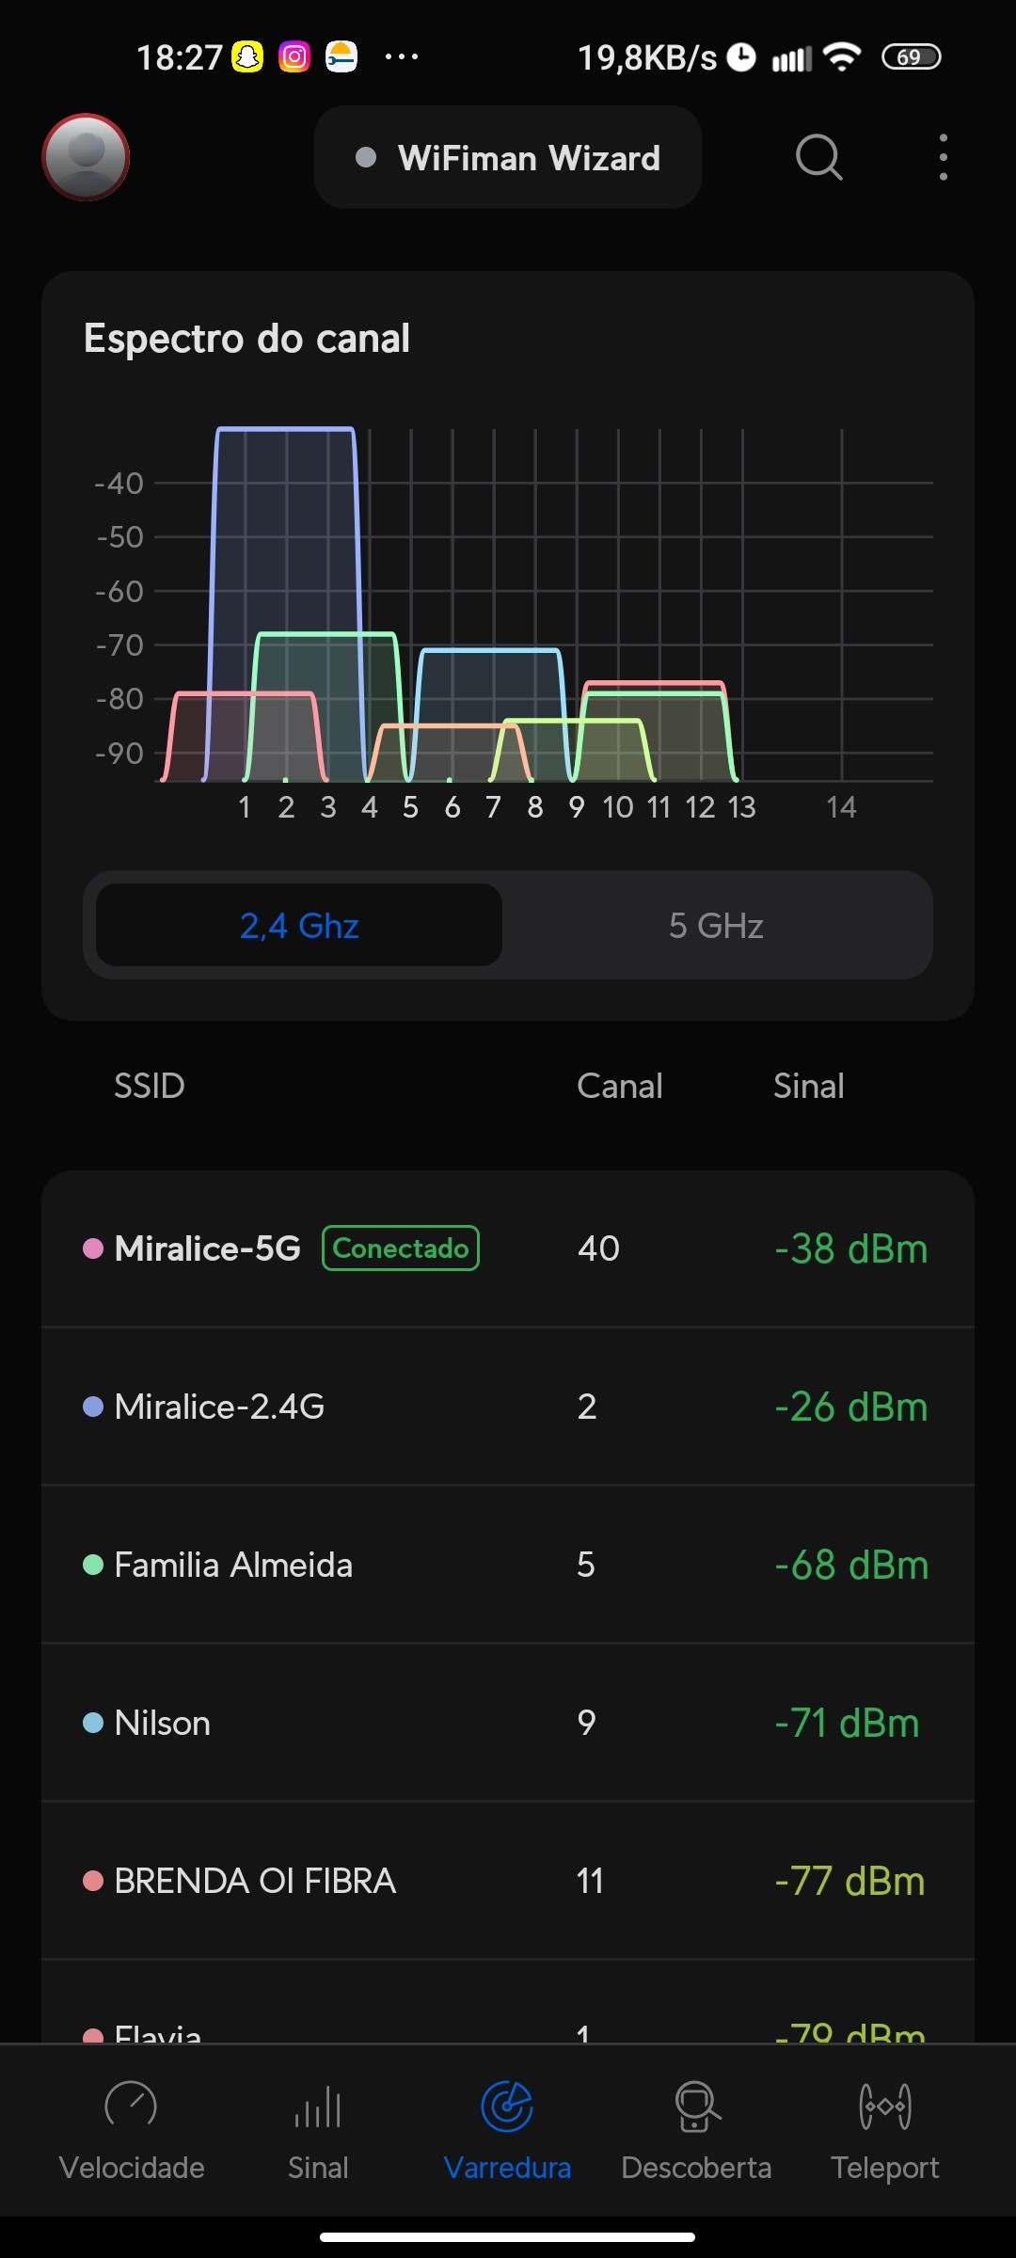
Task: Tap the Conectado badge
Action: pyautogui.click(x=401, y=1248)
